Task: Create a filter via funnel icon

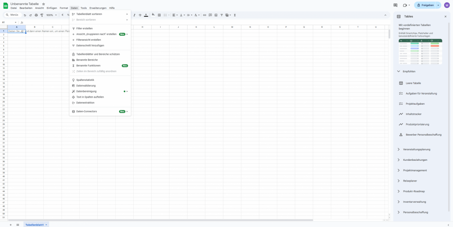Action: (222, 15)
